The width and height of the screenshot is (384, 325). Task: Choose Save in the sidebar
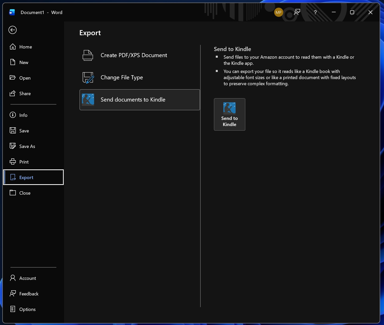[x=33, y=131]
